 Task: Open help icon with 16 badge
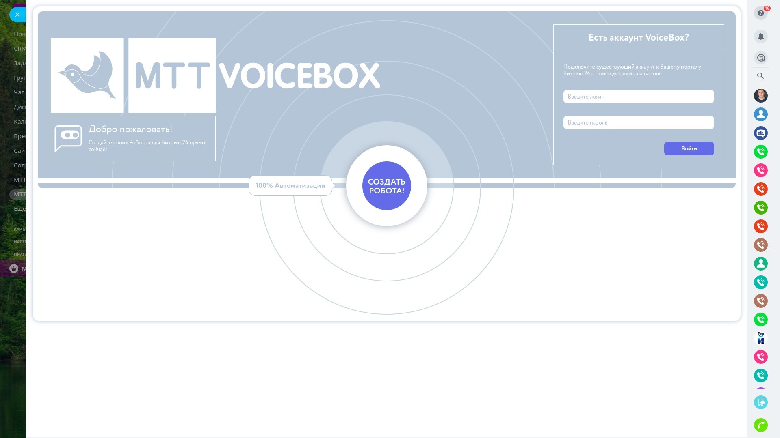[x=760, y=13]
